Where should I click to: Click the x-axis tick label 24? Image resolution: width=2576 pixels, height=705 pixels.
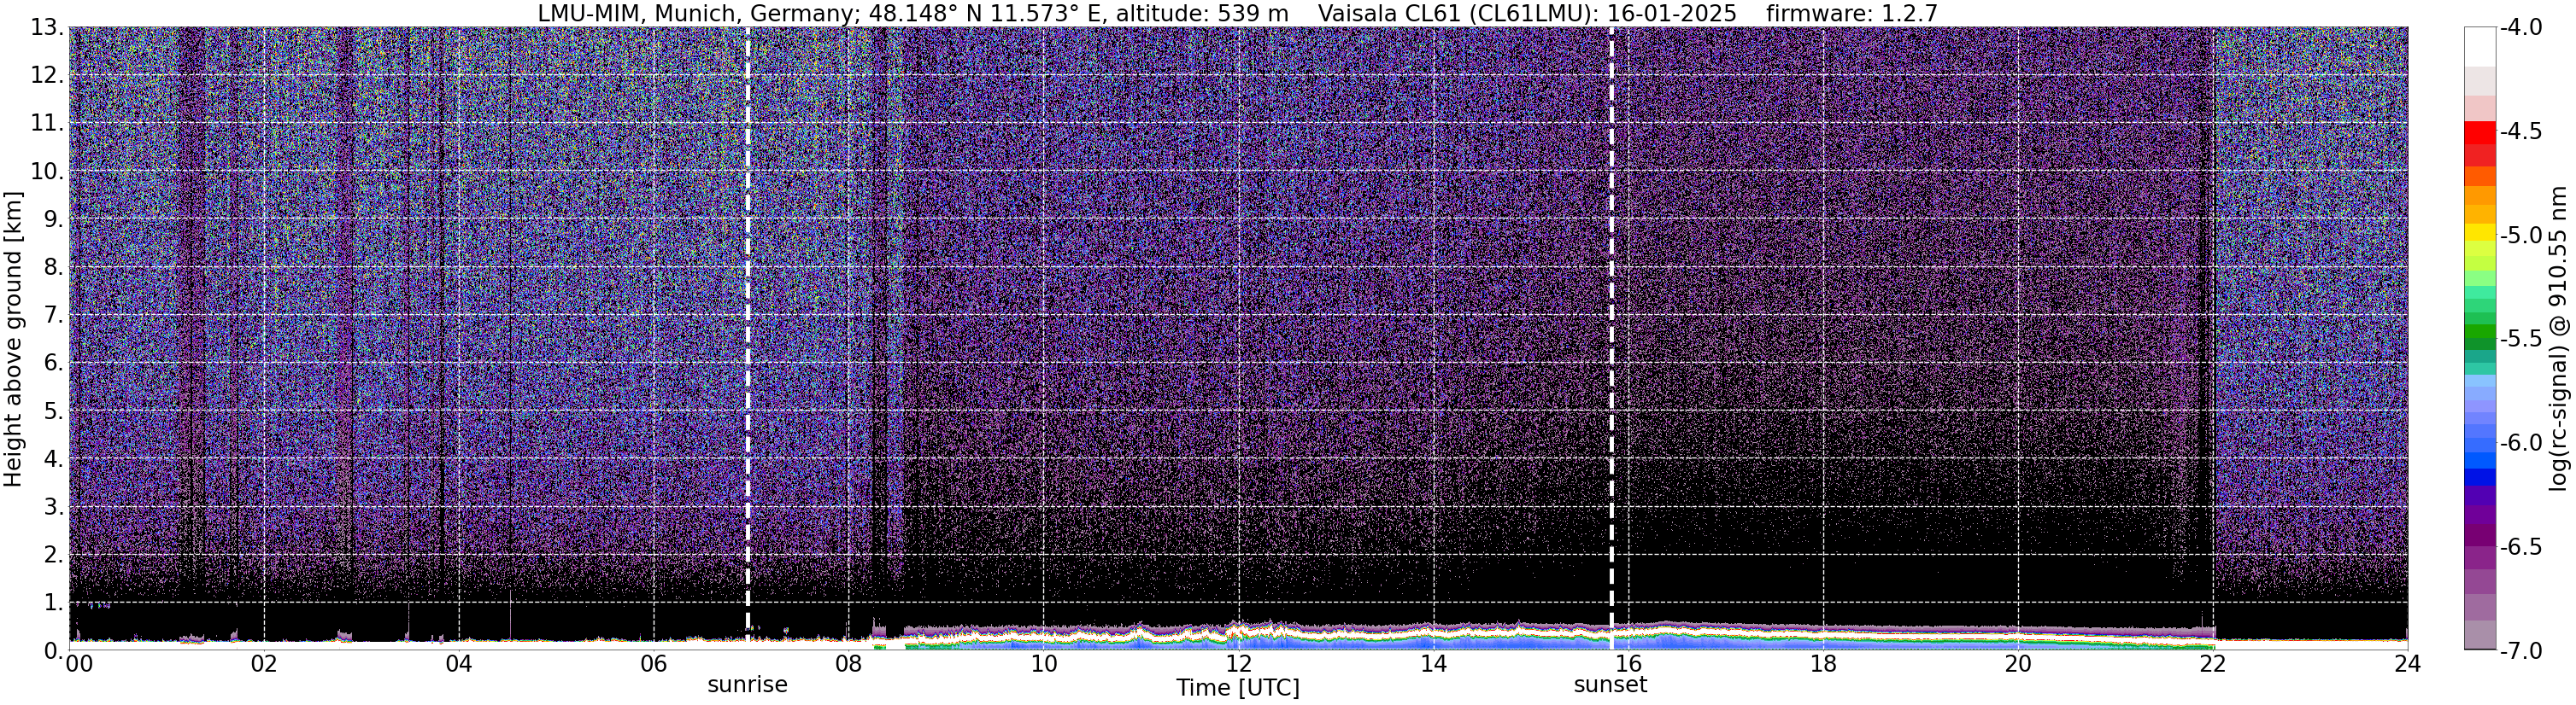click(x=2408, y=664)
